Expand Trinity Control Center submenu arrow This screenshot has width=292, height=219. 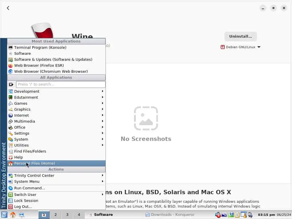click(x=103, y=175)
